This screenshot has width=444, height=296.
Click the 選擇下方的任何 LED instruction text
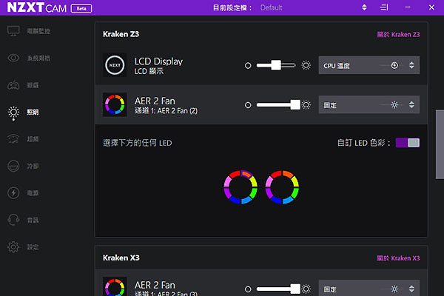138,143
